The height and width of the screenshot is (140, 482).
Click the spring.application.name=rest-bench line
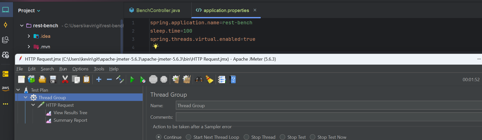pos(201,23)
